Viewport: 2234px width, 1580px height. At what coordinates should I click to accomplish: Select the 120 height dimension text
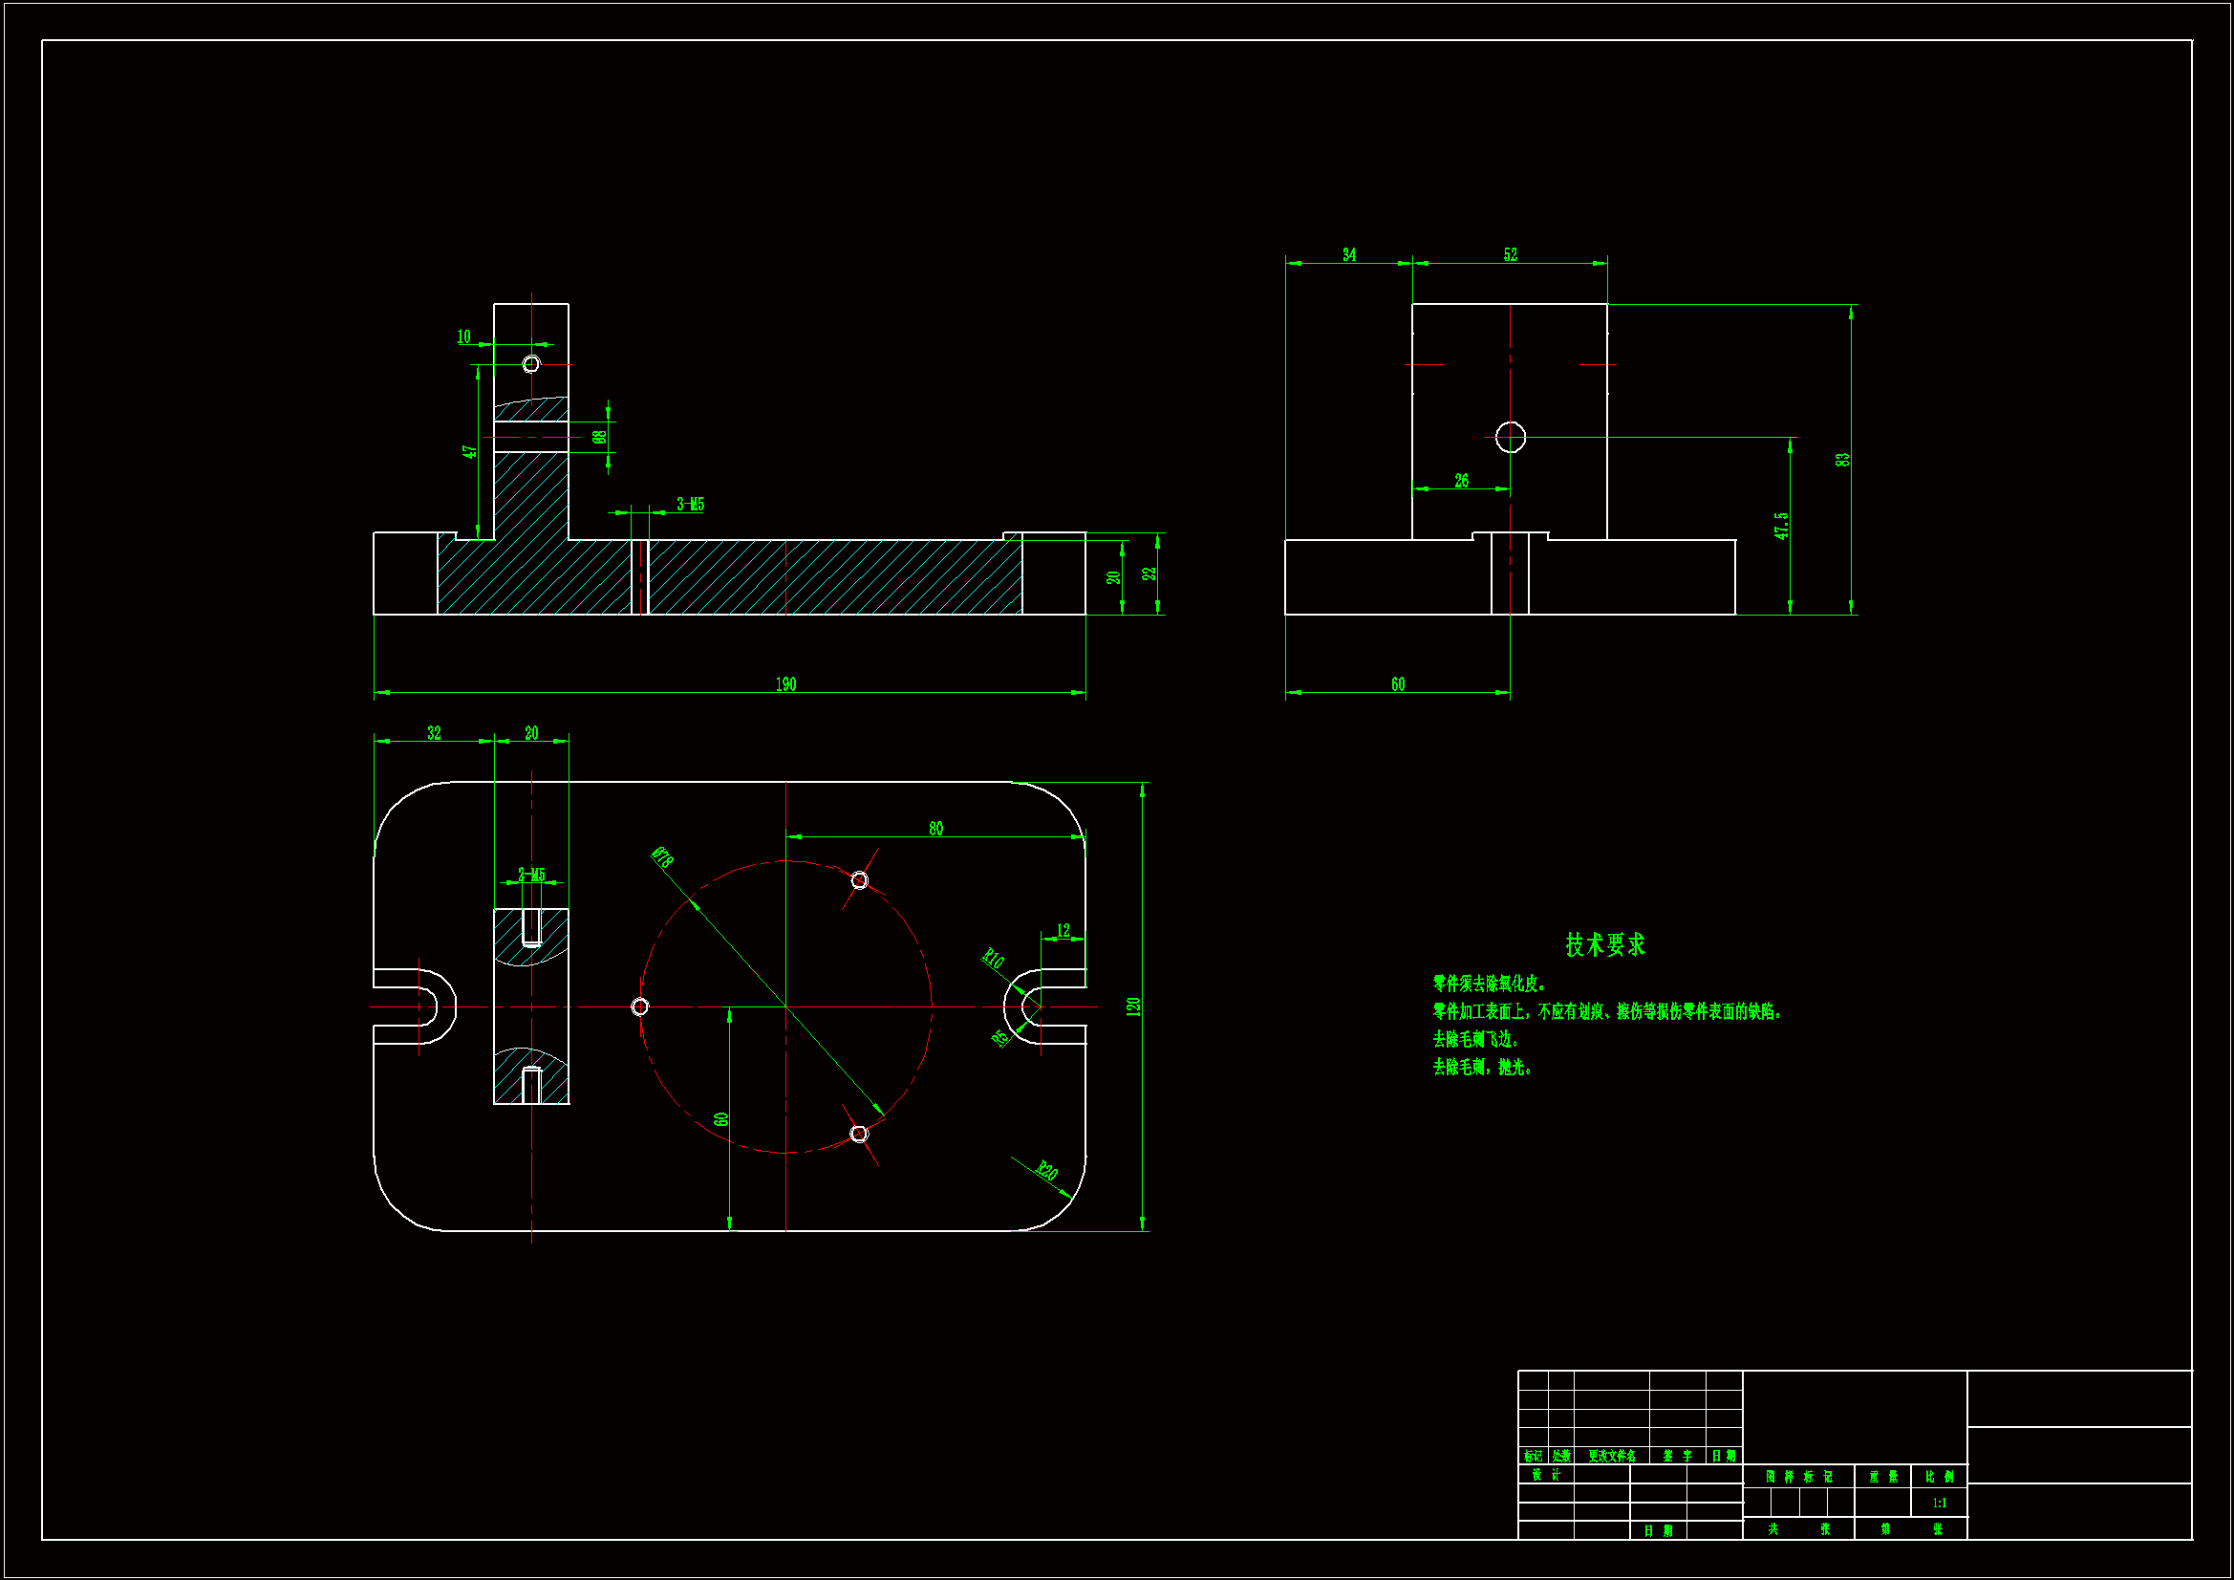[x=1132, y=1006]
